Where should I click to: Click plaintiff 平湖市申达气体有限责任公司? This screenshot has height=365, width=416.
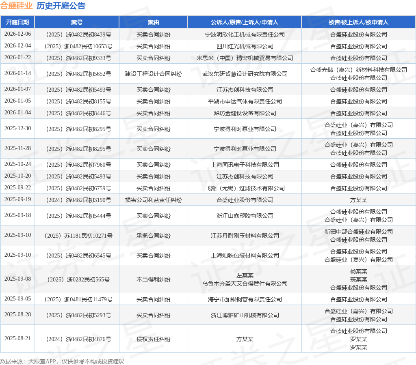(245, 101)
